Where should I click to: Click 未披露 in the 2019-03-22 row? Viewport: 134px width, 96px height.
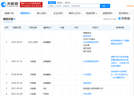coord(33,61)
